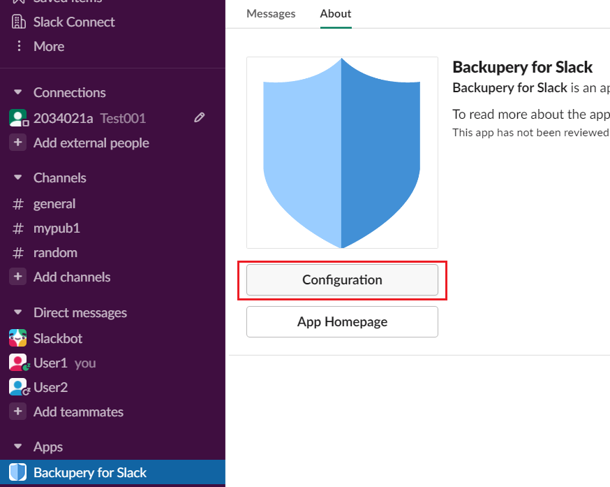Viewport: 610px width, 487px height.
Task: Click the "This app has not been reviewed" text
Action: (x=530, y=133)
